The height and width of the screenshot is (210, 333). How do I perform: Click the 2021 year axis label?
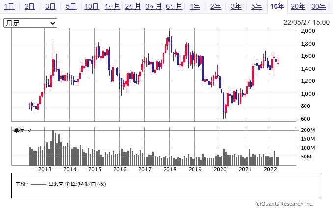click(x=245, y=169)
